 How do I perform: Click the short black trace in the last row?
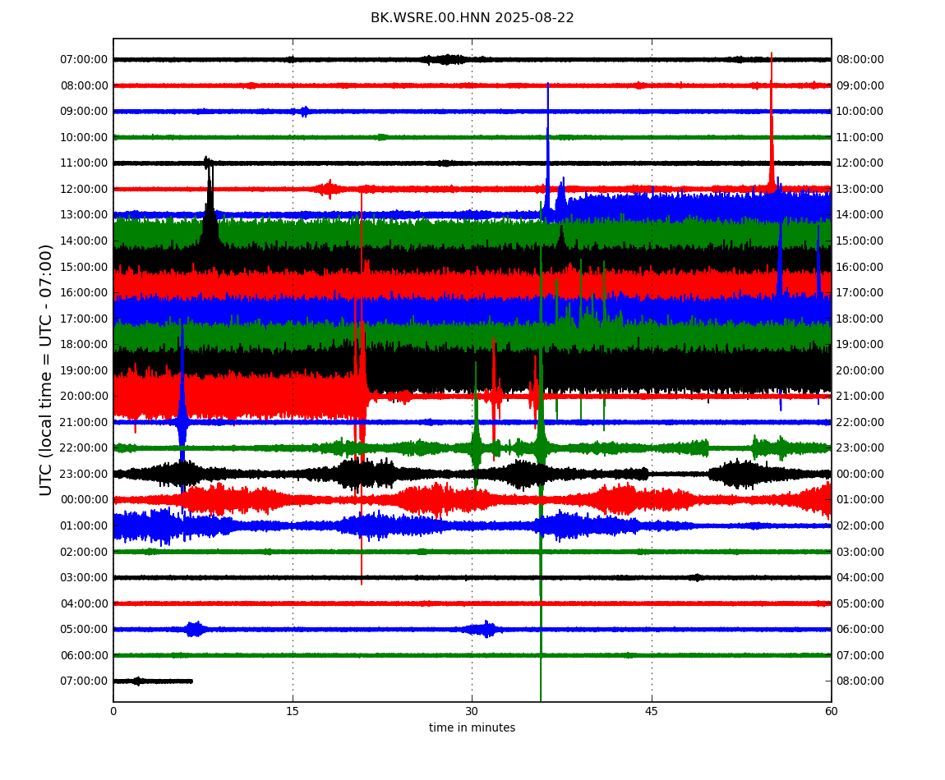pos(153,681)
